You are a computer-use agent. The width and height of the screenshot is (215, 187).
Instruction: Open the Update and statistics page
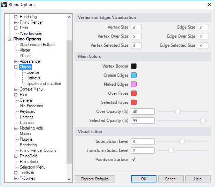click(x=44, y=84)
